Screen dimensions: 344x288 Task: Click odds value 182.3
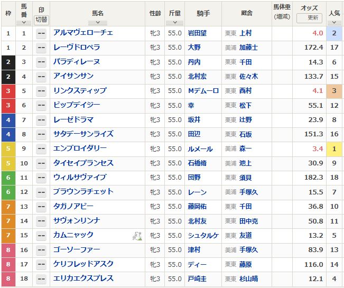click(314, 178)
